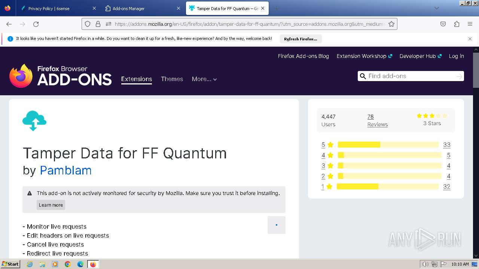Filter reviews by 4 star rating
The height and width of the screenshot is (269, 479).
click(327, 155)
